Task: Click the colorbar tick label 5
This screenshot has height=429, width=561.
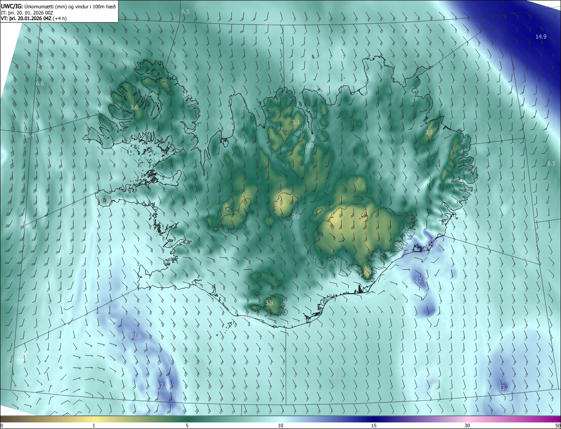Action: [x=187, y=425]
